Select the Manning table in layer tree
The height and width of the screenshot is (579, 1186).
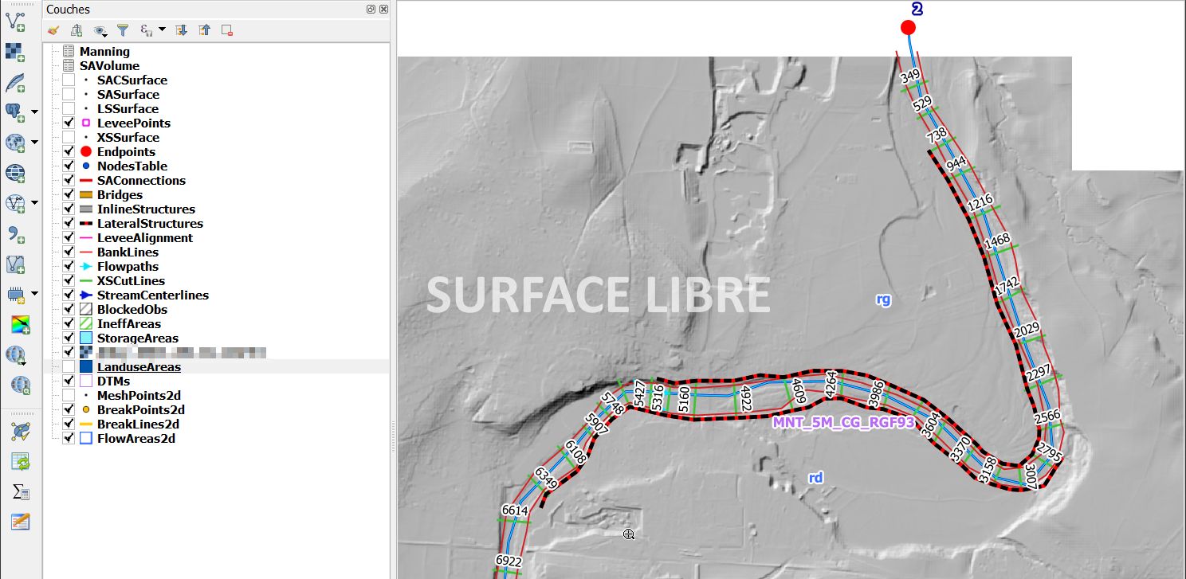(x=104, y=52)
